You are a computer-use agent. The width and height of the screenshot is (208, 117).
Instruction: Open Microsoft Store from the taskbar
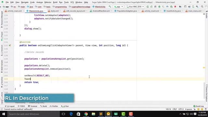coord(78,114)
